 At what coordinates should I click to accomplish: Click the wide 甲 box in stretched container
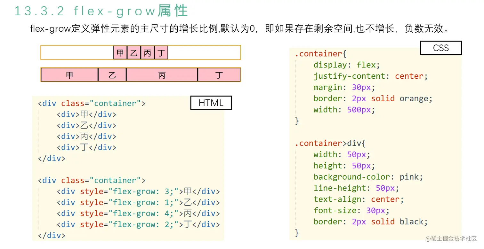click(69, 75)
